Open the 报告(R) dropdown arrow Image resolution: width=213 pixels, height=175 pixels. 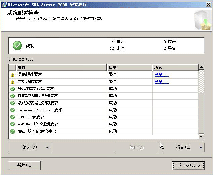[201, 148]
